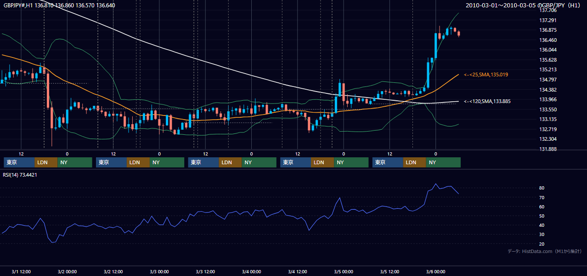Select price level 136.875 on axis

click(x=548, y=30)
